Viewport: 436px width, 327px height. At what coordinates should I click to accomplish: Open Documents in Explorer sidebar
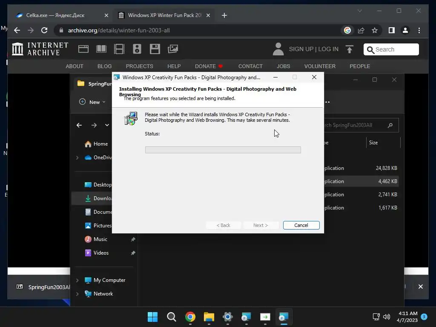[98, 212]
